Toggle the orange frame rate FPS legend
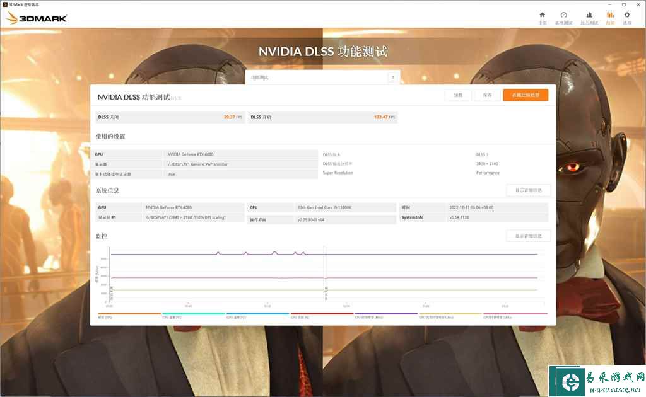 pyautogui.click(x=129, y=316)
